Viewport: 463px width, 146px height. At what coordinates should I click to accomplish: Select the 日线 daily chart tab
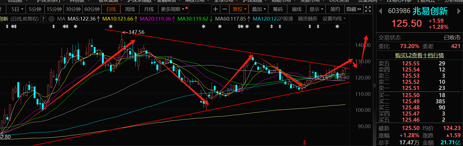pos(111,9)
